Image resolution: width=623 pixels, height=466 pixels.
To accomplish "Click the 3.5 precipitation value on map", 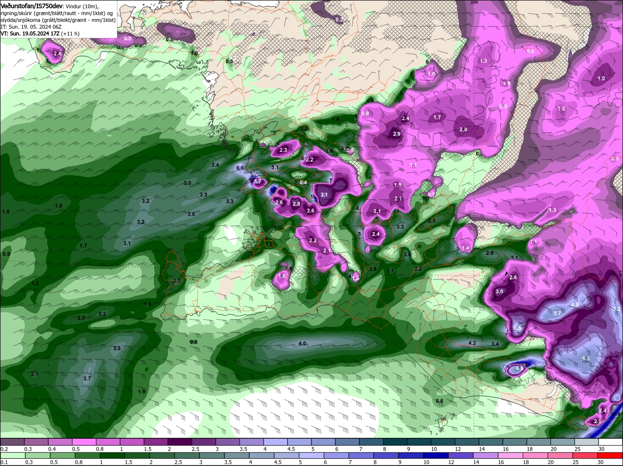I will [203, 195].
